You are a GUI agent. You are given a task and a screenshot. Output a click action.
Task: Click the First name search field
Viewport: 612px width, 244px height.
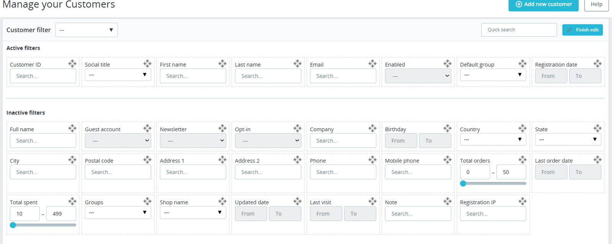pyautogui.click(x=193, y=76)
